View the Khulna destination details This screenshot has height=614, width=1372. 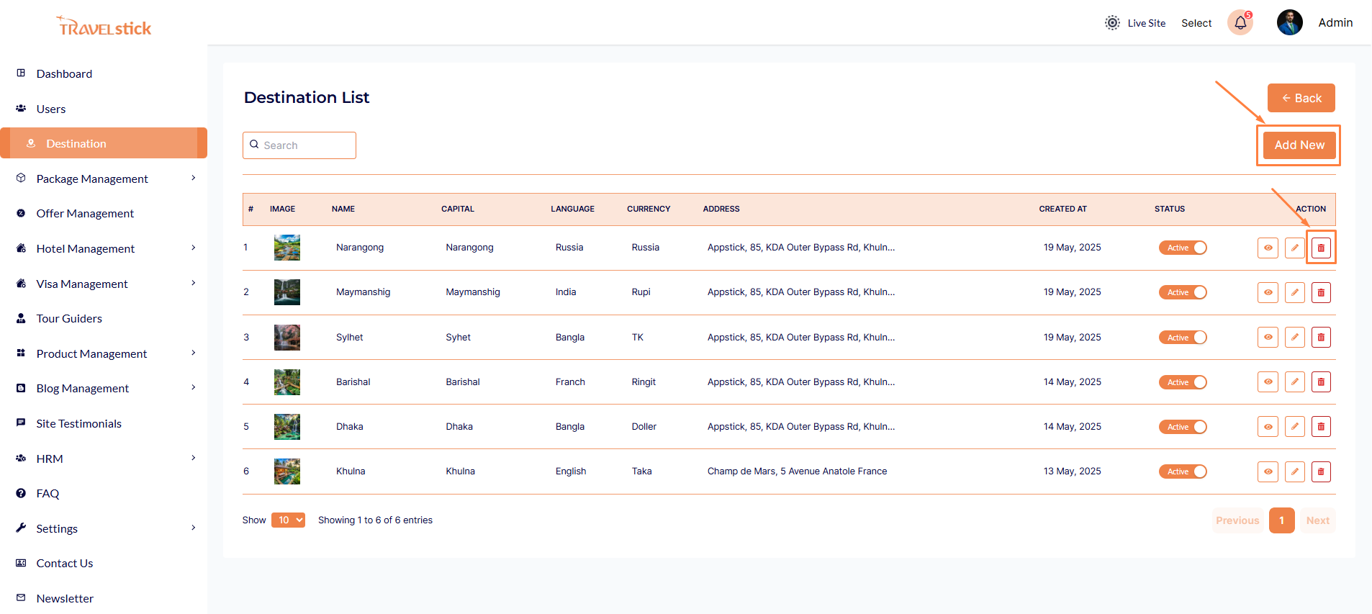1268,471
